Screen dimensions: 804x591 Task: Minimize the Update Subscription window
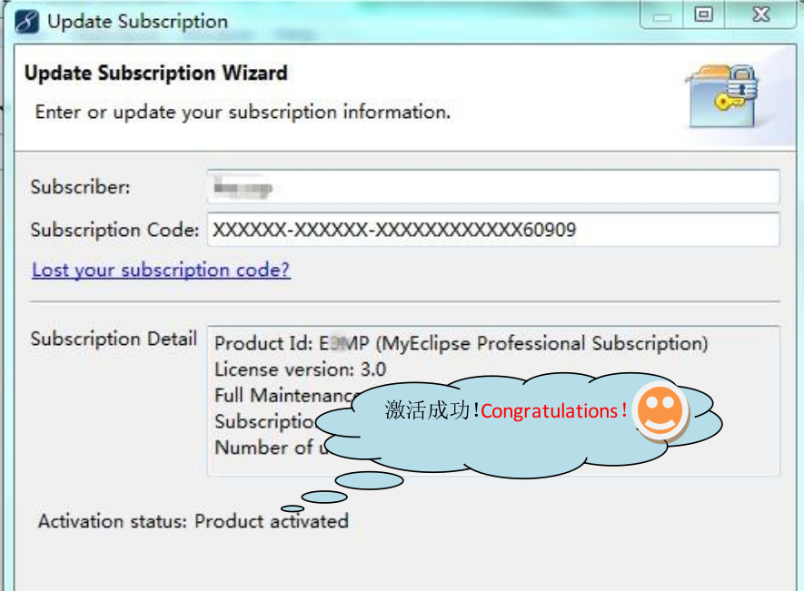click(662, 15)
